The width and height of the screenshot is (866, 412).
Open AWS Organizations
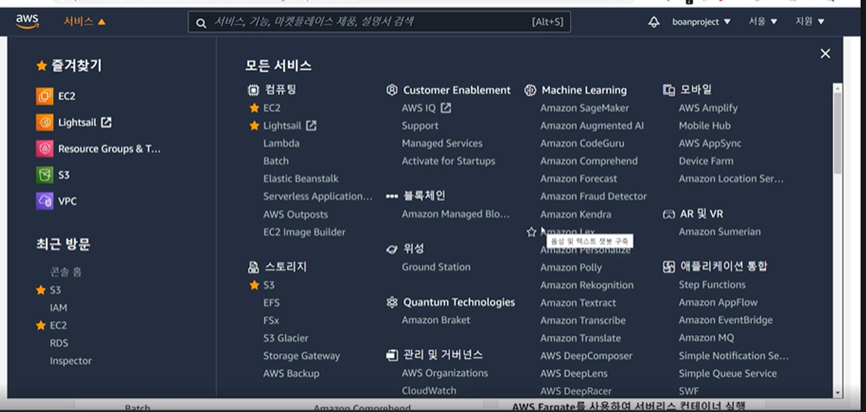tap(444, 373)
